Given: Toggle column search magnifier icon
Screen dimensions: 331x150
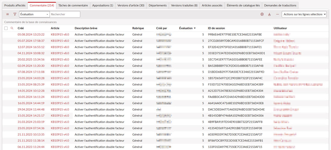Looking at the screenshot, I should tap(12, 28).
